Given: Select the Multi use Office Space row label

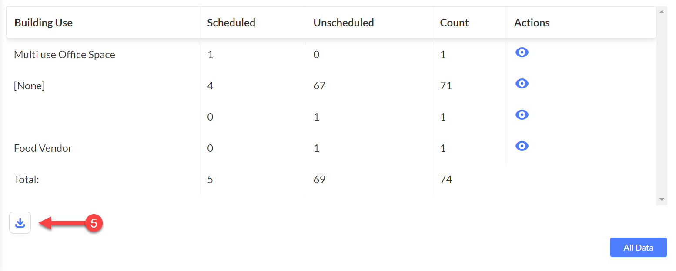Looking at the screenshot, I should pyautogui.click(x=64, y=55).
